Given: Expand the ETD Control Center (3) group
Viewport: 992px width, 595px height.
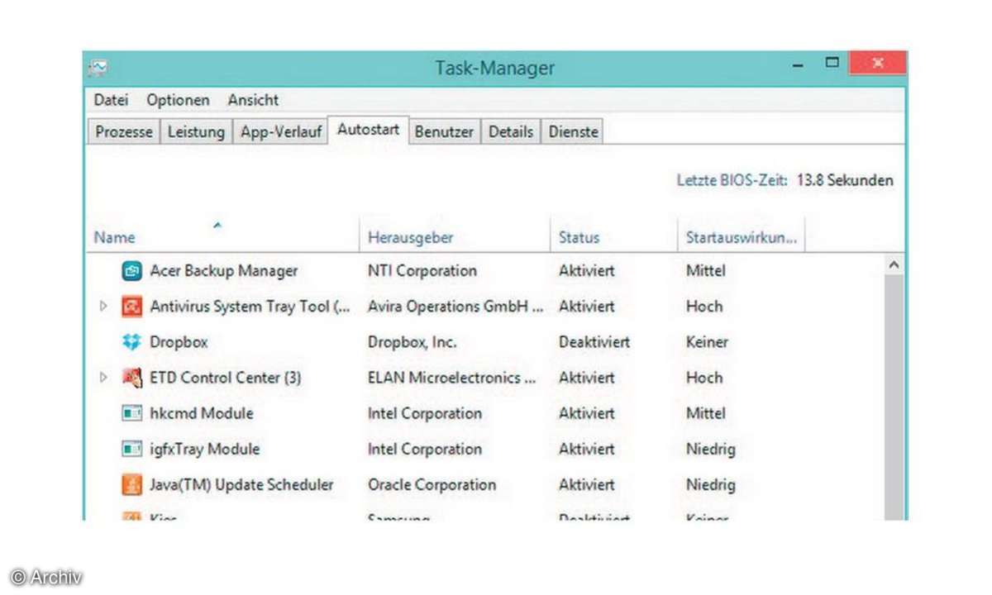Looking at the screenshot, I should pyautogui.click(x=103, y=378).
